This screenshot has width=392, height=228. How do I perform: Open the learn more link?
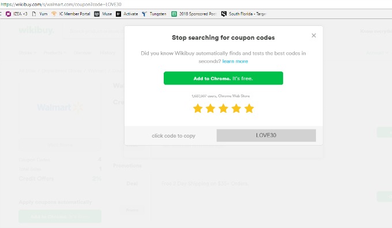pos(235,61)
